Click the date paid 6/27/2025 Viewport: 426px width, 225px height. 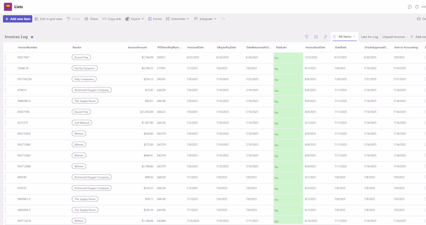[341, 57]
